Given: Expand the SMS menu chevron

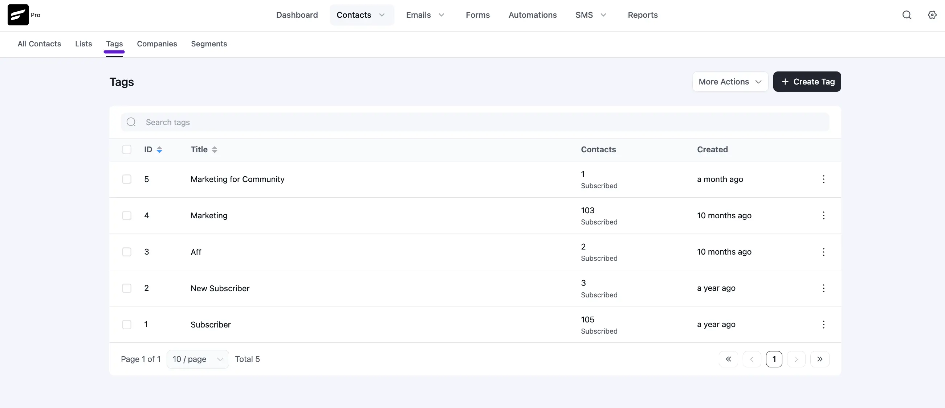Looking at the screenshot, I should [x=603, y=15].
